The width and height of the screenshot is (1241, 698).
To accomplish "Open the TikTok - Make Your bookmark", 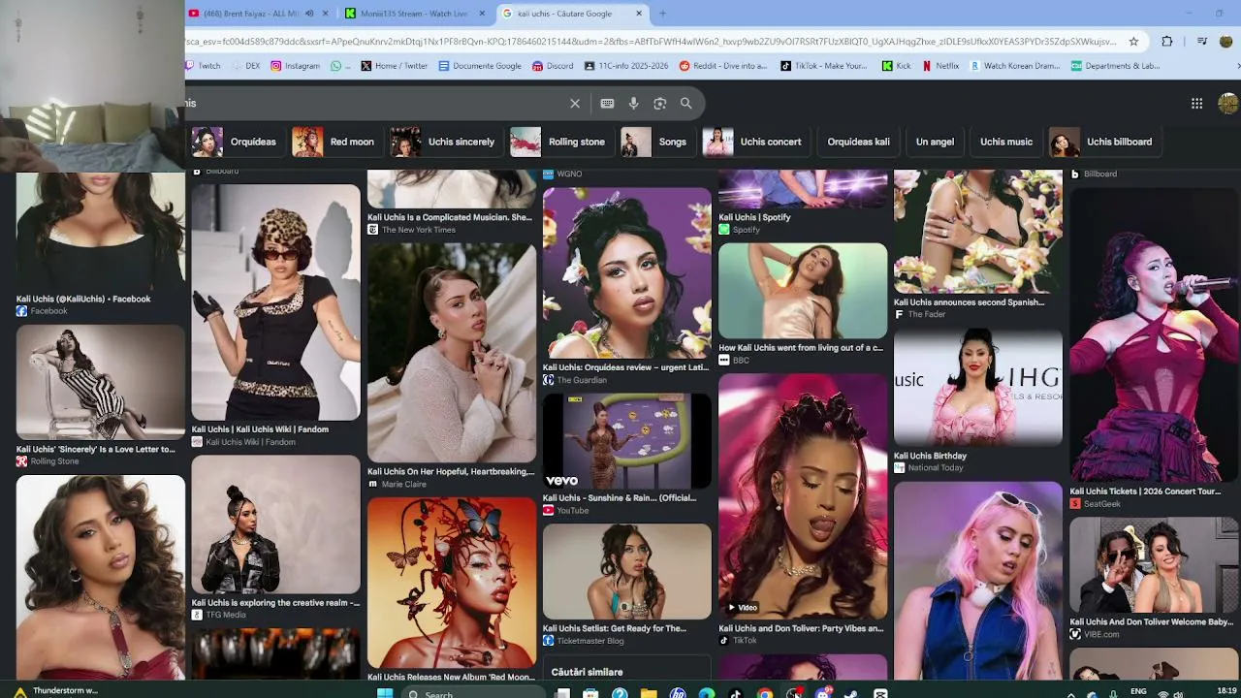I will [x=824, y=66].
